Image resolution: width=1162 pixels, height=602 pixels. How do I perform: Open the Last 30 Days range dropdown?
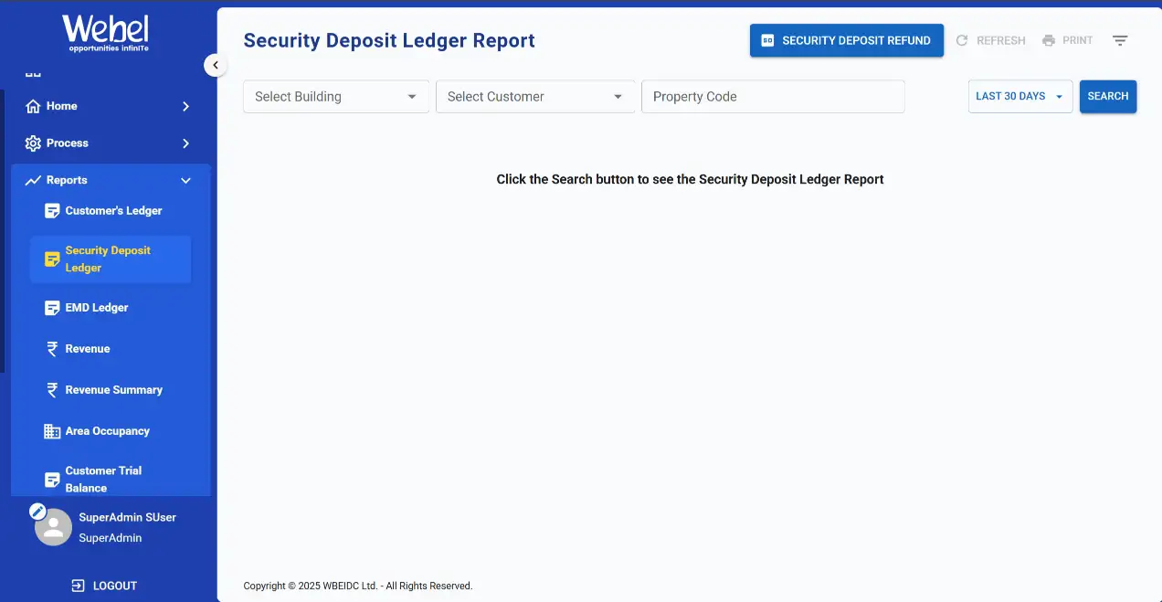tap(1019, 97)
